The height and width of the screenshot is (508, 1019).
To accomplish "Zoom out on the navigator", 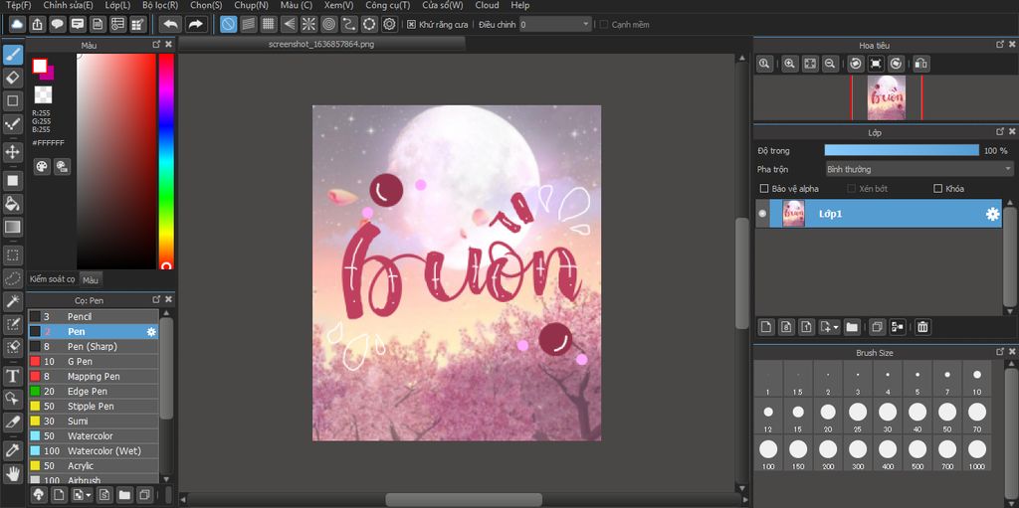I will pyautogui.click(x=829, y=64).
